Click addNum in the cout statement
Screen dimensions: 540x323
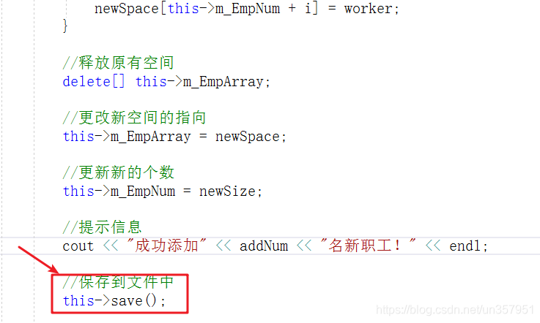coord(264,246)
